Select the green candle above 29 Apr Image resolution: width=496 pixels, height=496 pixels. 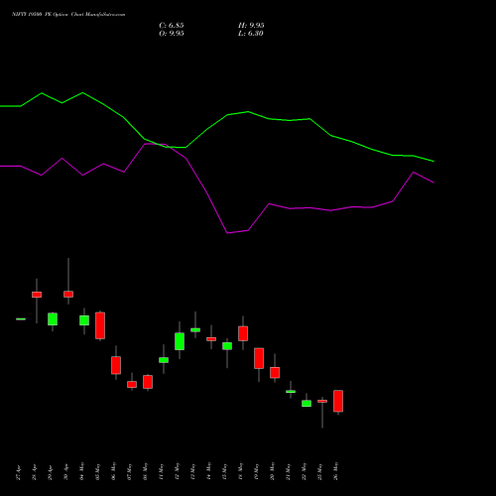(x=53, y=319)
